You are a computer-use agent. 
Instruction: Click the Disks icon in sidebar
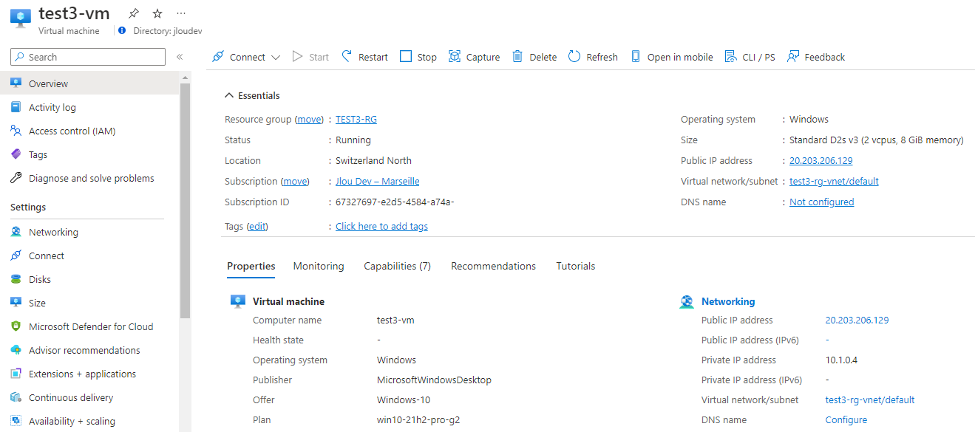16,279
